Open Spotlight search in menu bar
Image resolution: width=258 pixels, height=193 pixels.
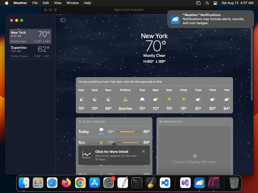tap(207, 3)
